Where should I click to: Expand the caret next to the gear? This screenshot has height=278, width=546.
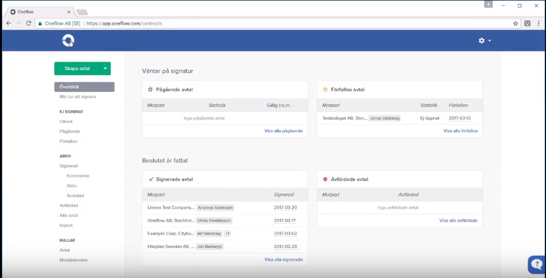point(489,41)
